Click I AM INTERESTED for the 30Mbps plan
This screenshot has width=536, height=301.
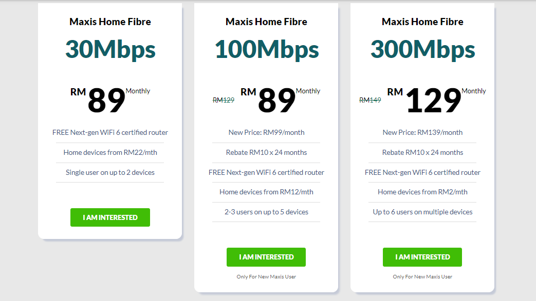coord(110,217)
